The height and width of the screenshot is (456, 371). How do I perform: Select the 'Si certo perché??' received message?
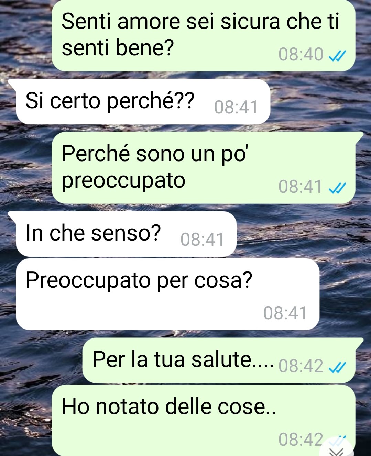click(x=143, y=102)
